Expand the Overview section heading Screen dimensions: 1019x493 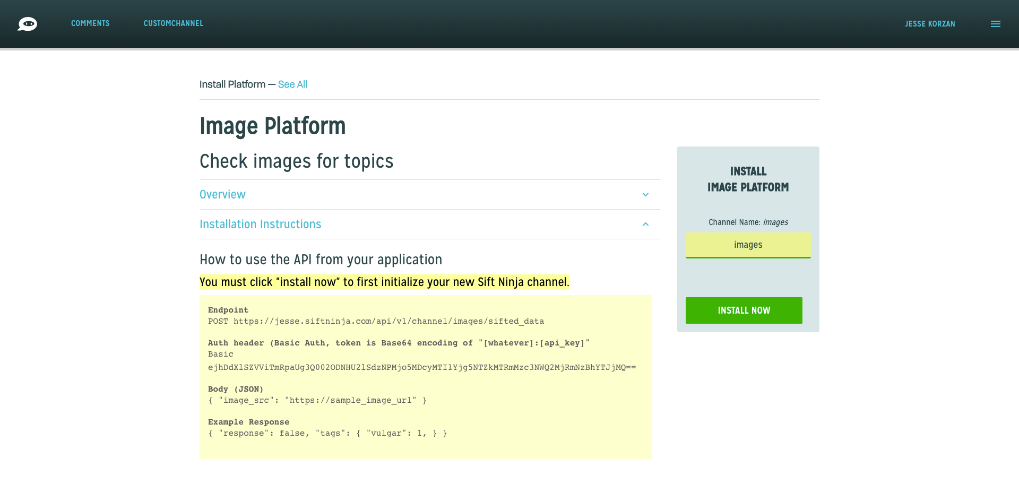pos(222,194)
